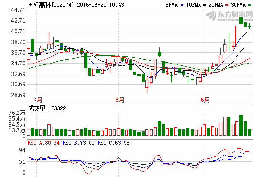Select the 5月 month marker
The height and width of the screenshot is (177, 253).
tap(120, 100)
